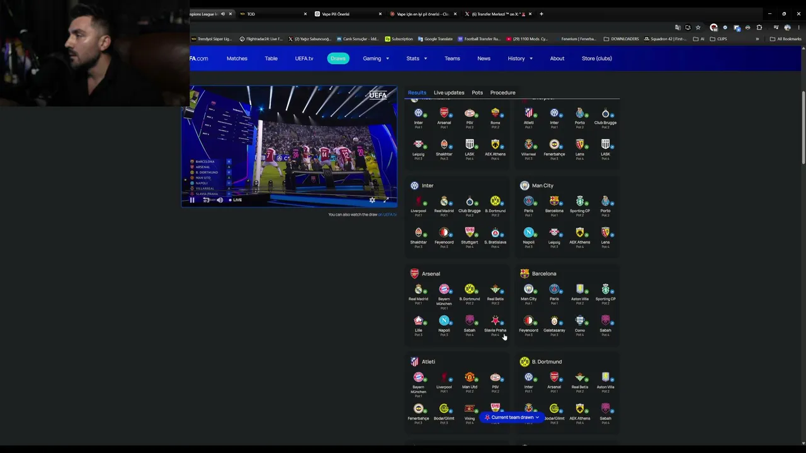The width and height of the screenshot is (806, 453).
Task: Select Stuttgart crest in Inter's opponents
Action: (x=469, y=233)
